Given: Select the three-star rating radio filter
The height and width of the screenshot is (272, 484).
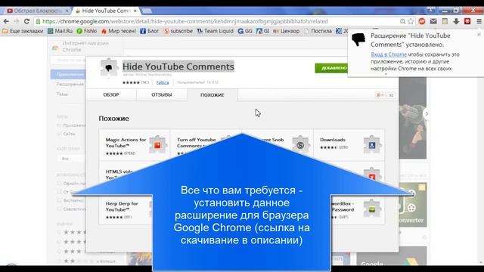Looking at the screenshot, I should [59, 251].
